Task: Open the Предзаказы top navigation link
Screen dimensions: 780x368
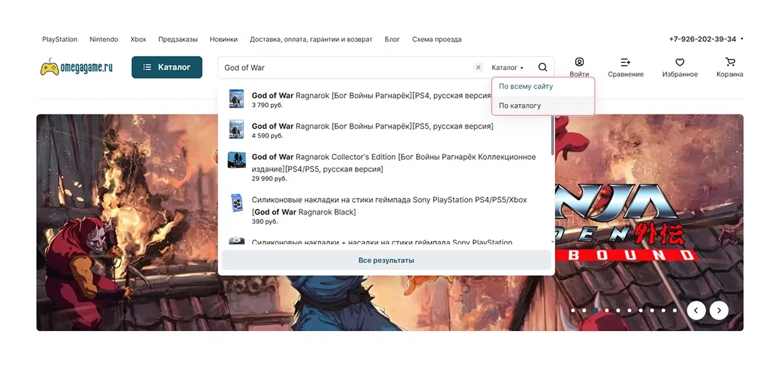Action: (178, 40)
